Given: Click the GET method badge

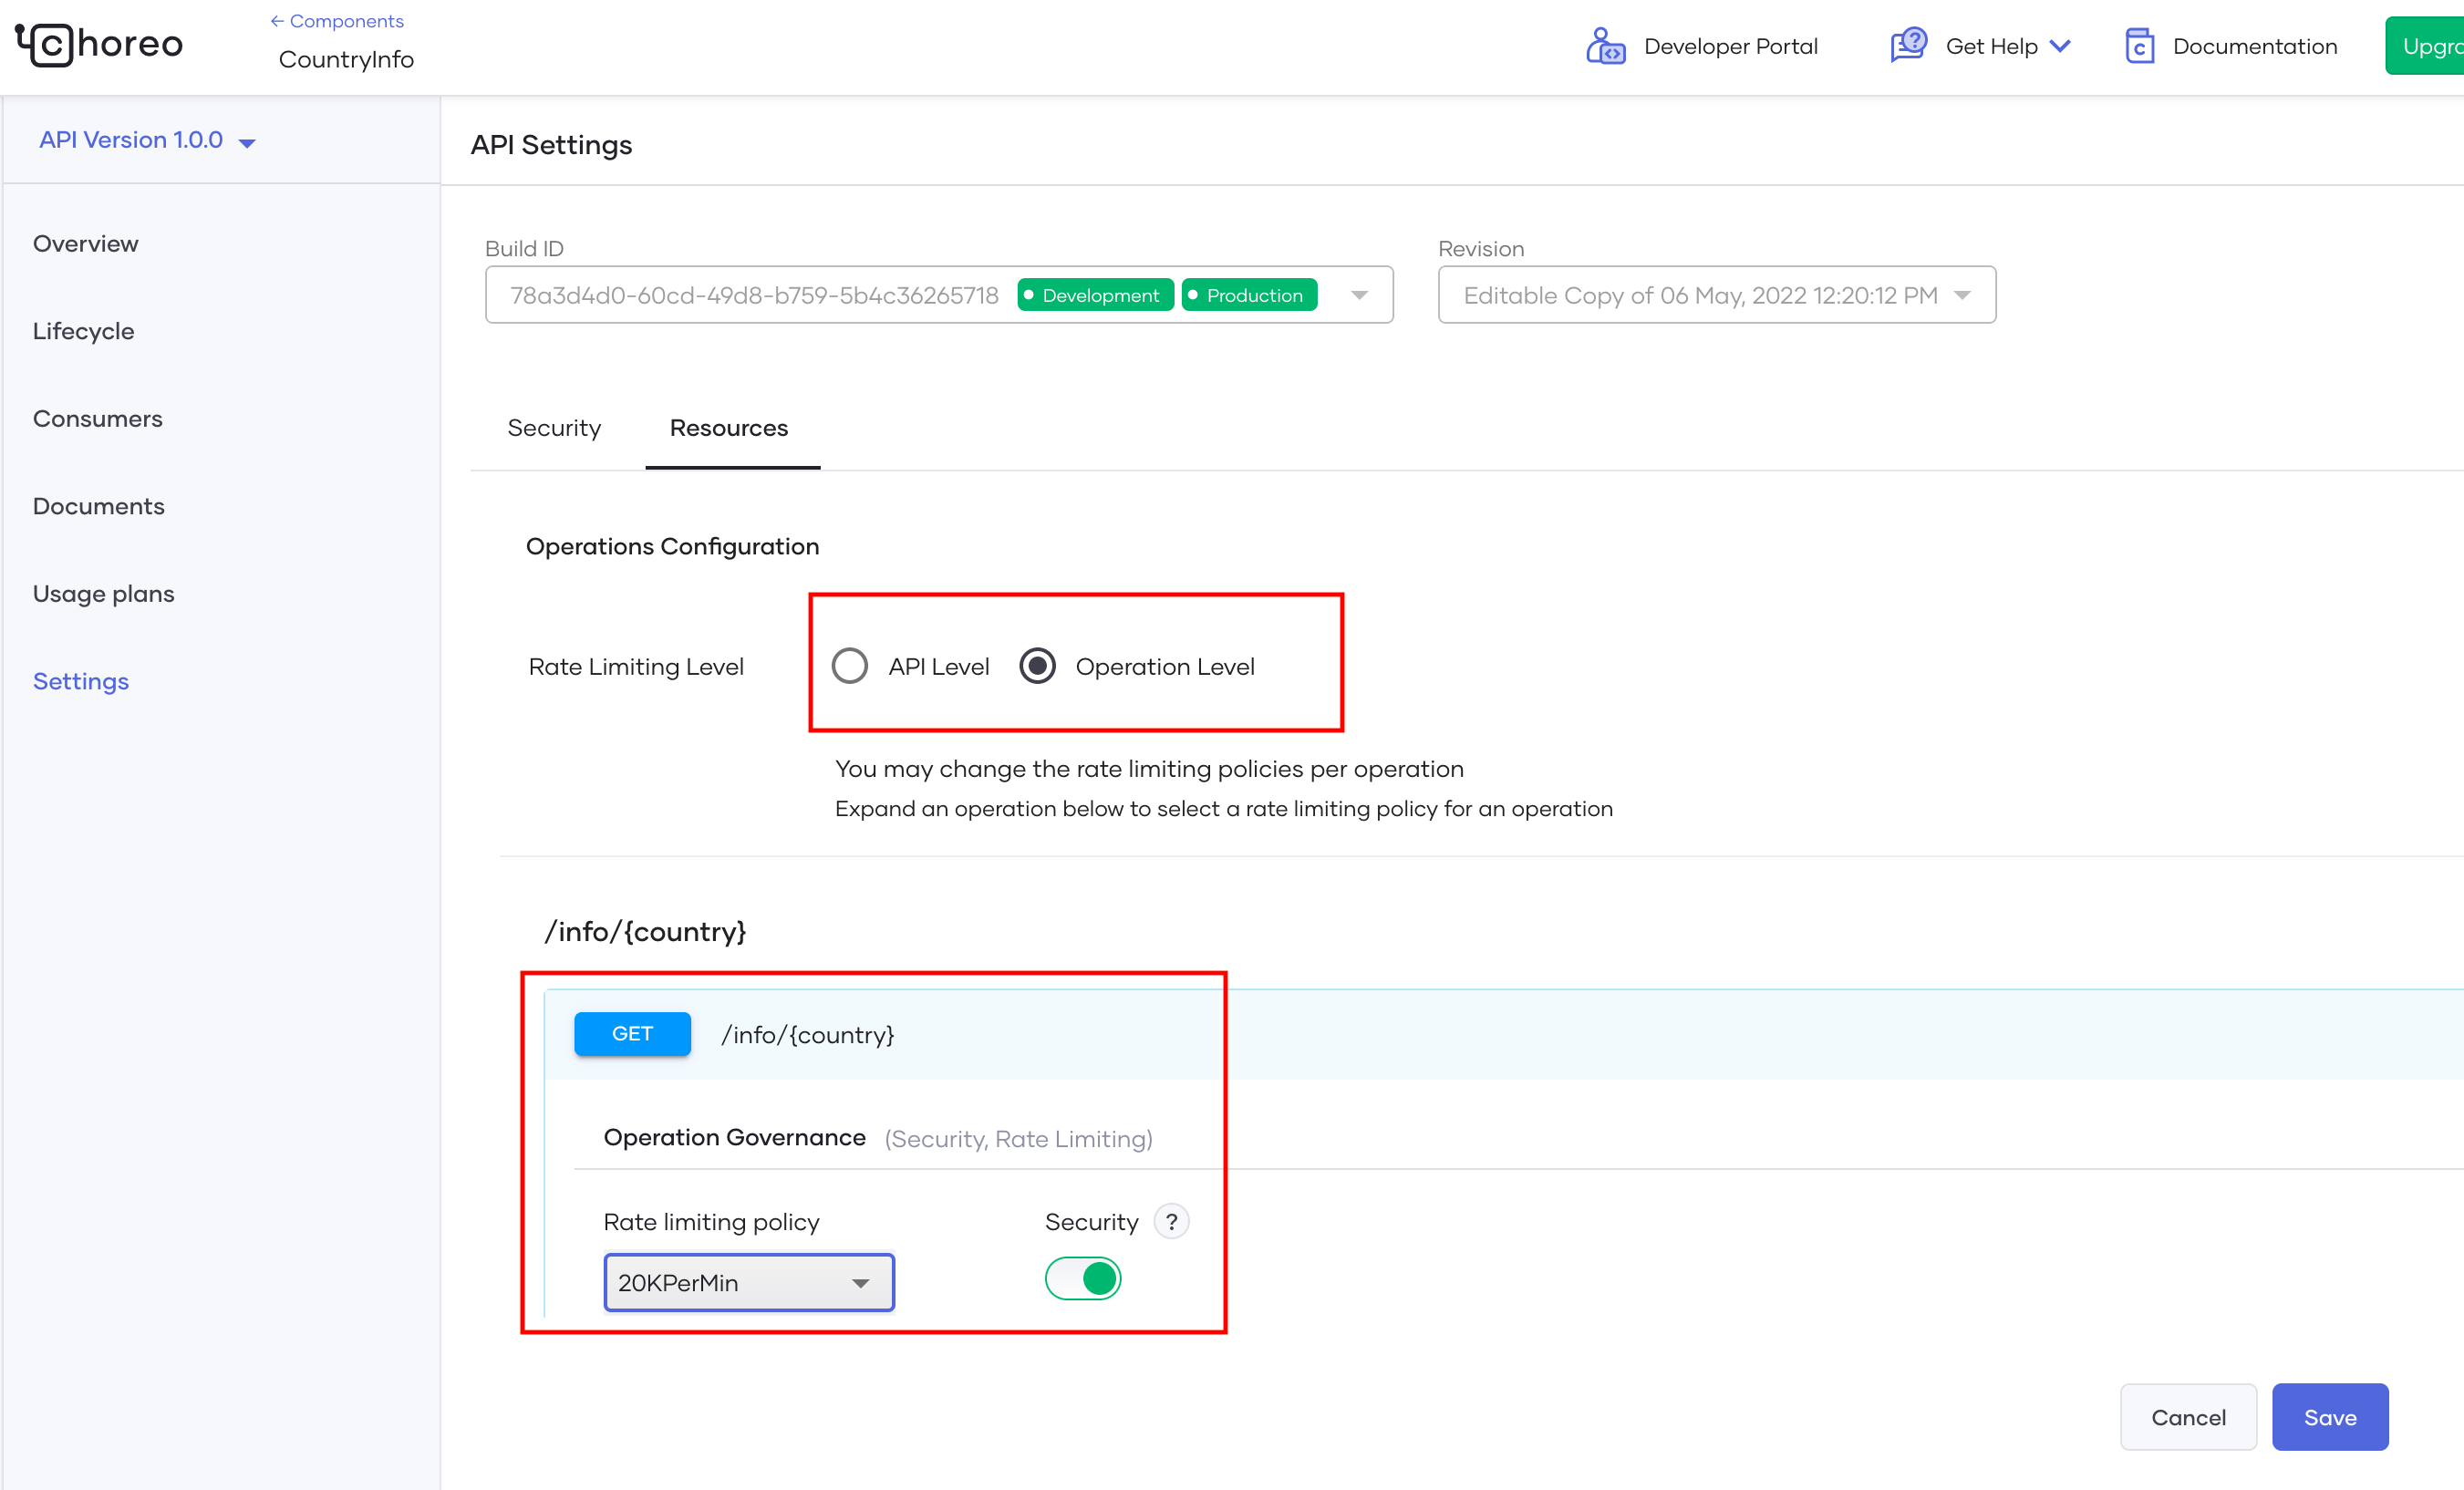Looking at the screenshot, I should tap(631, 1033).
